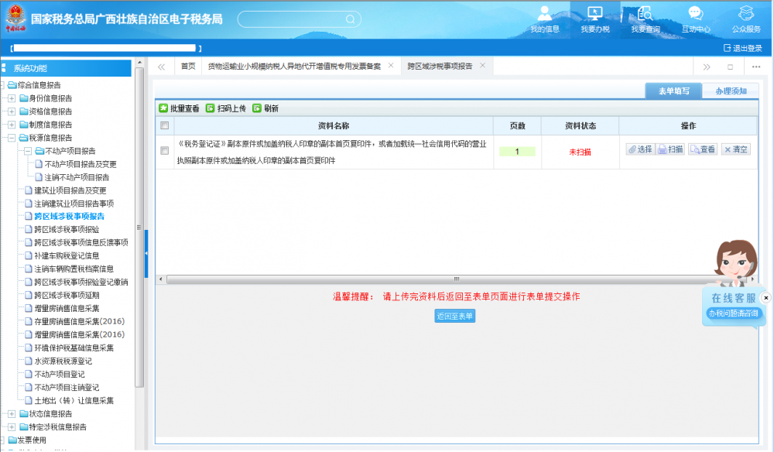This screenshot has width=774, height=452.
Task: Click the search magnifier icon
Action: click(x=350, y=19)
